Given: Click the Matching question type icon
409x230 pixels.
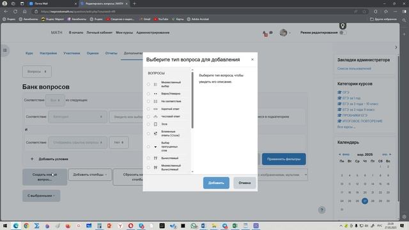Looking at the screenshot, I should pos(155,101).
